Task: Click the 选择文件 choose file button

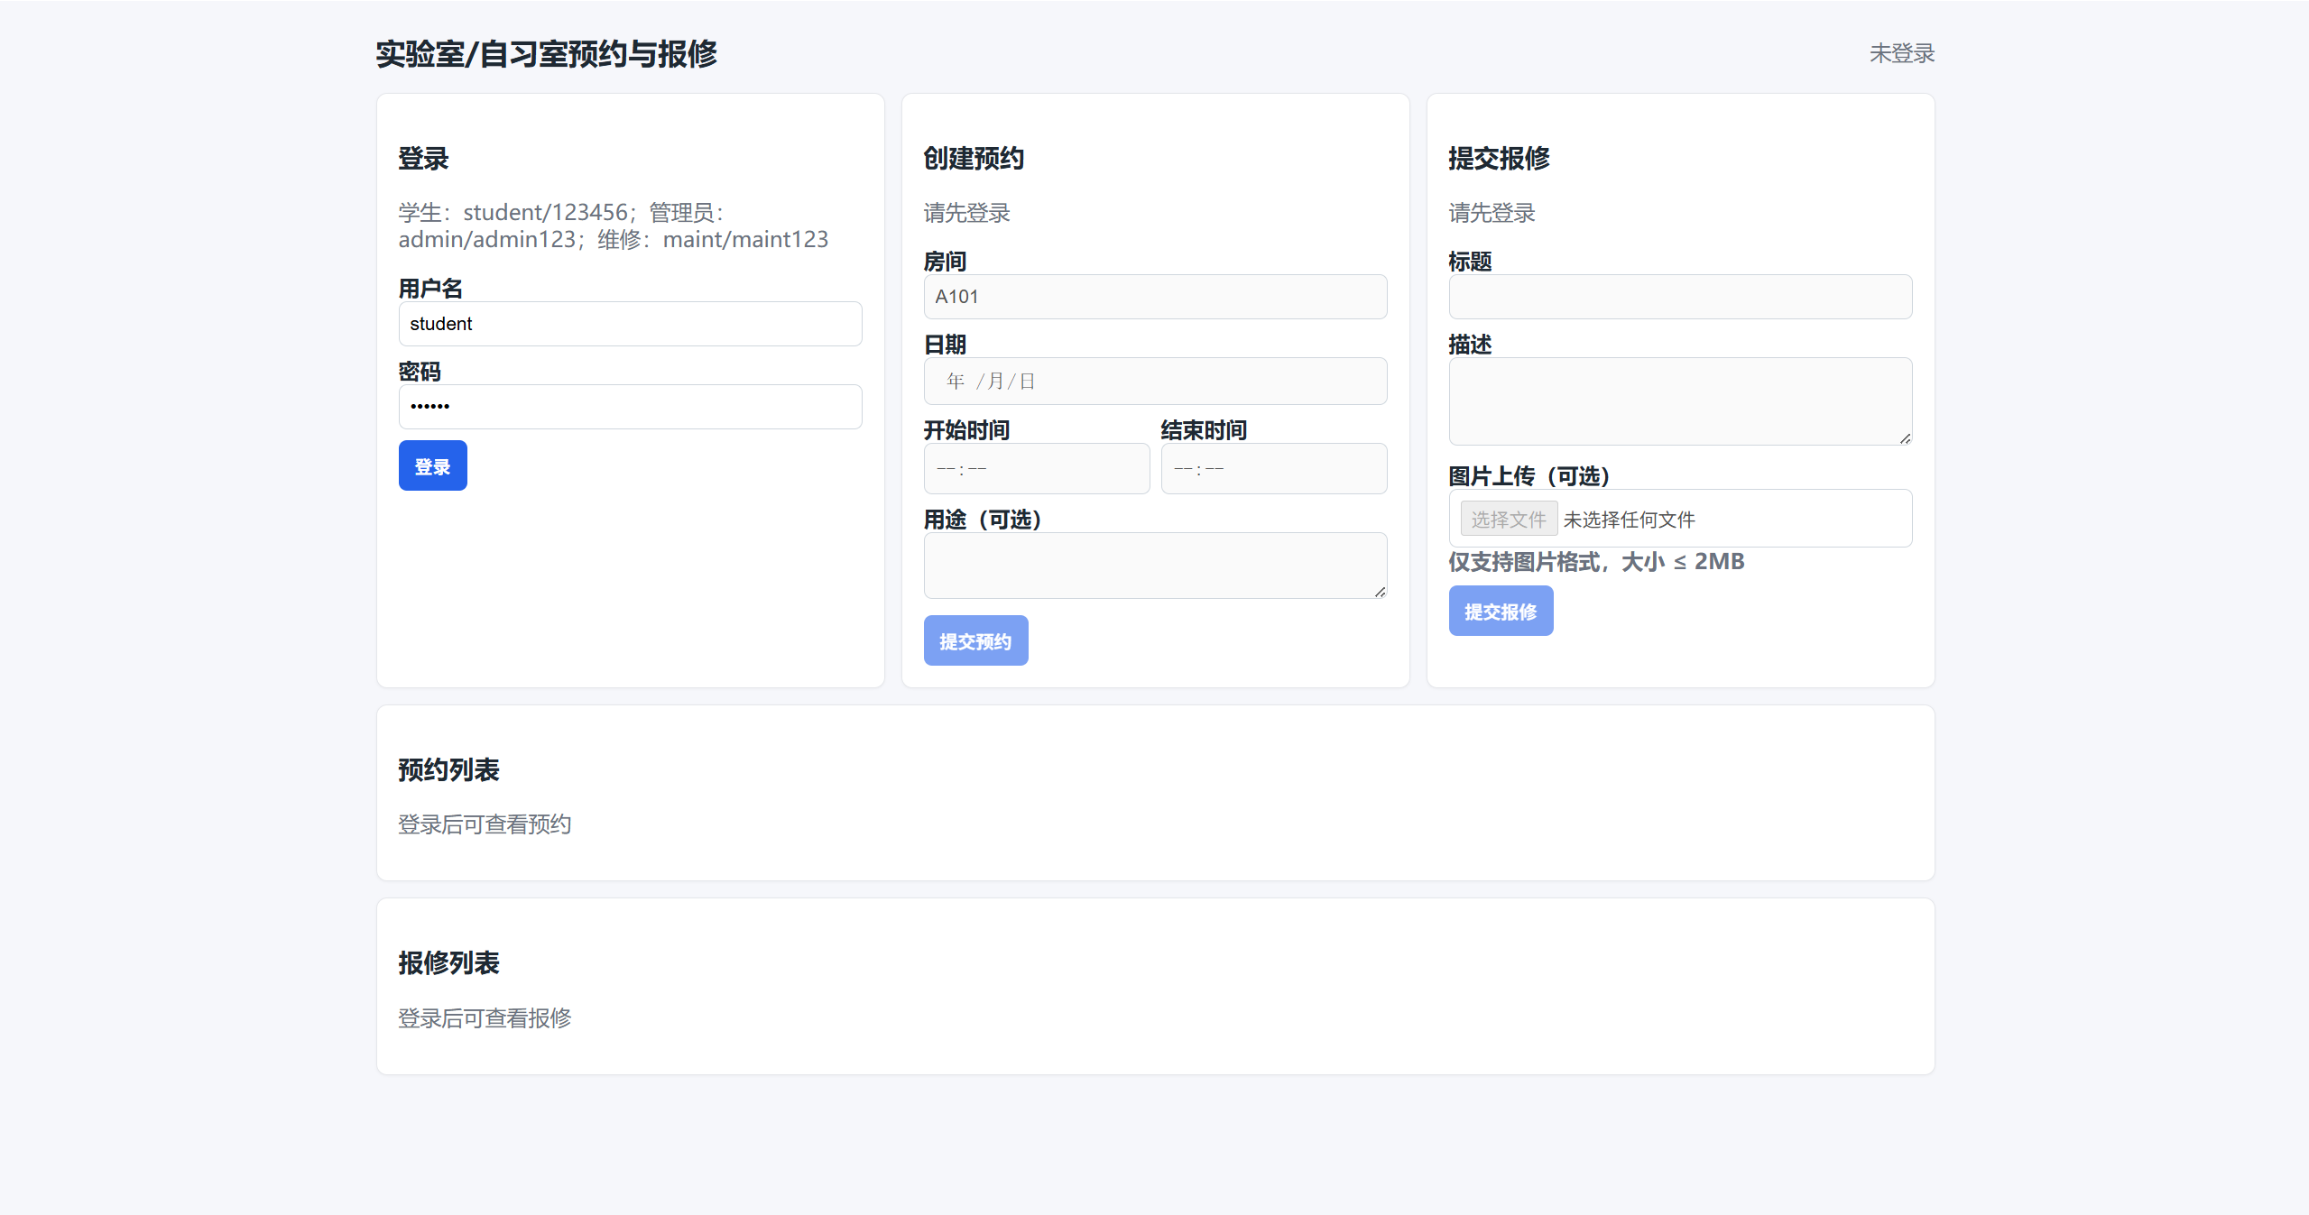Action: pyautogui.click(x=1508, y=519)
